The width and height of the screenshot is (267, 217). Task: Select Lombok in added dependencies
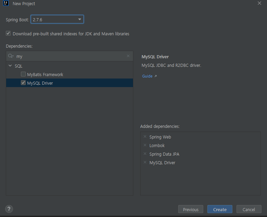pyautogui.click(x=157, y=145)
